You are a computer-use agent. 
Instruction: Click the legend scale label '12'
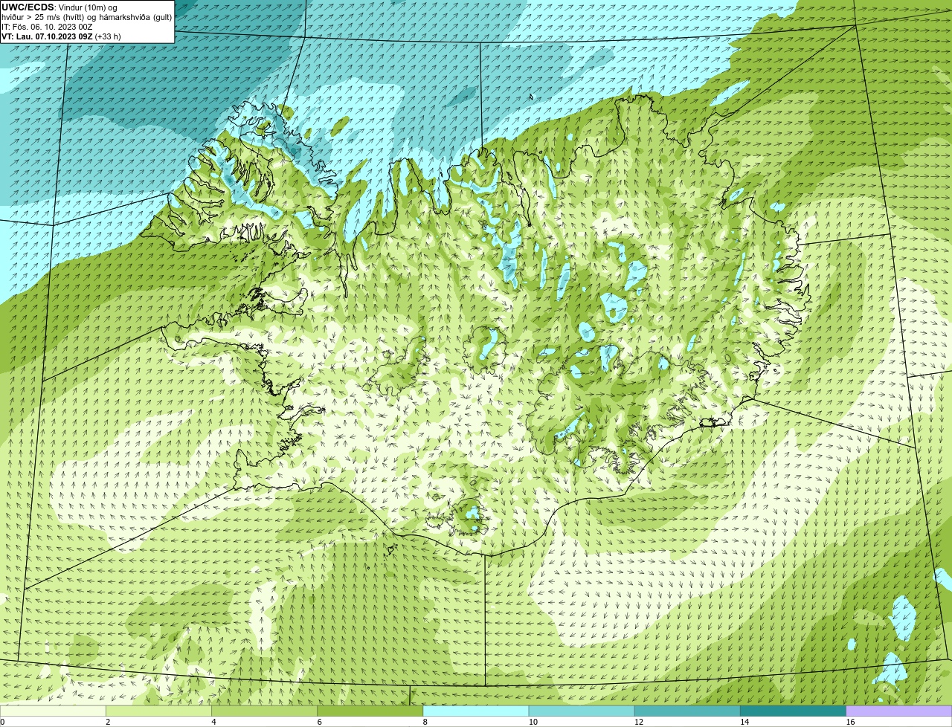pyautogui.click(x=639, y=722)
